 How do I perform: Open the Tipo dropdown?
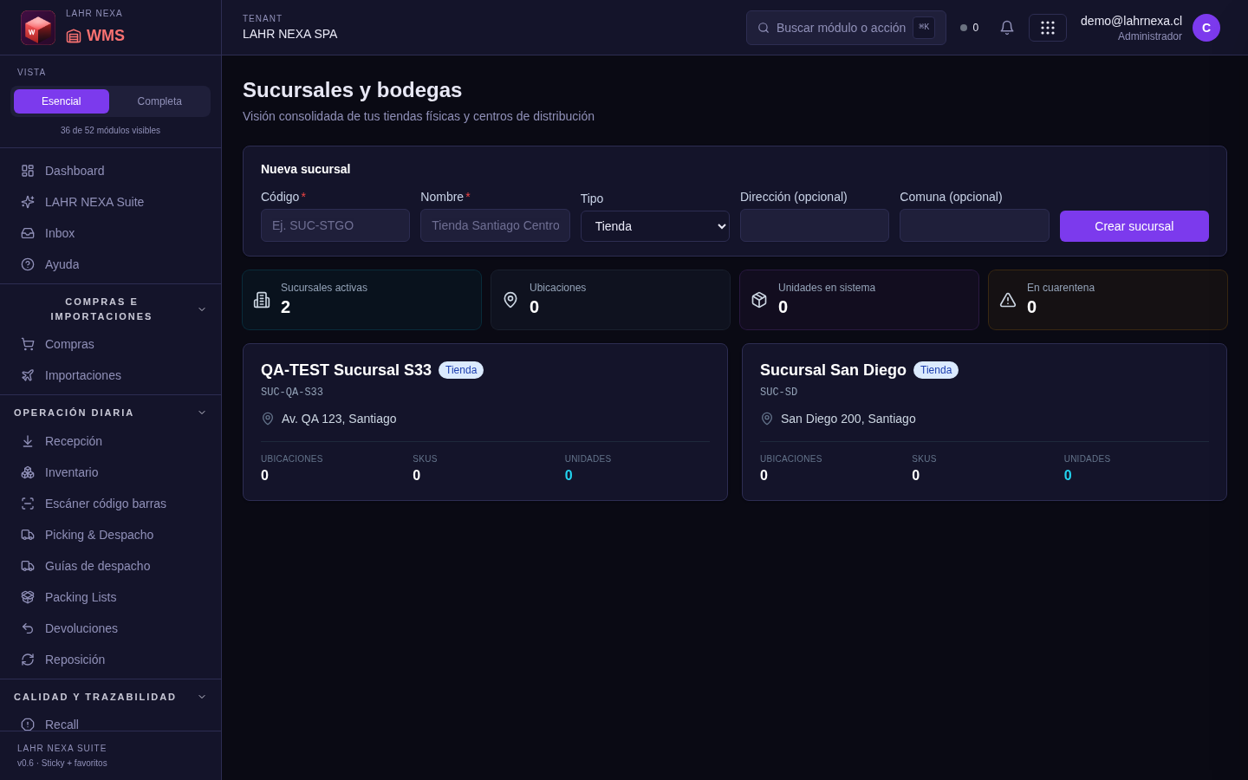point(655,226)
